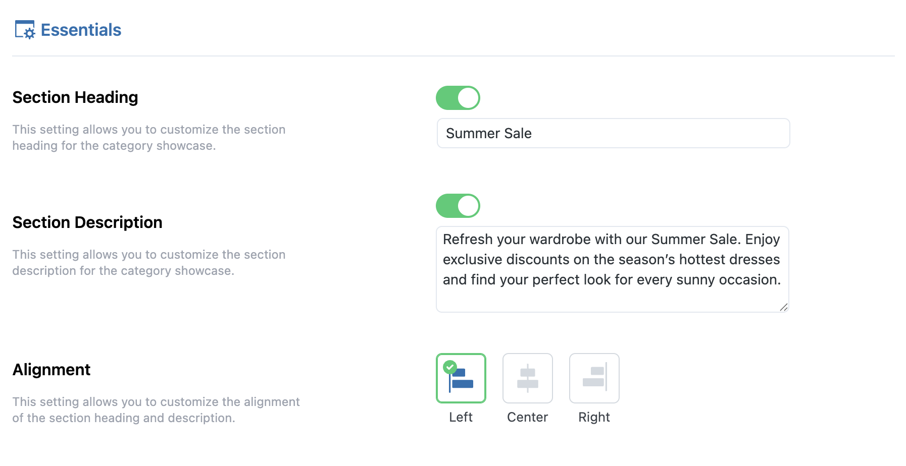The image size is (906, 466).
Task: Disable the Section Heading toggle
Action: point(458,98)
